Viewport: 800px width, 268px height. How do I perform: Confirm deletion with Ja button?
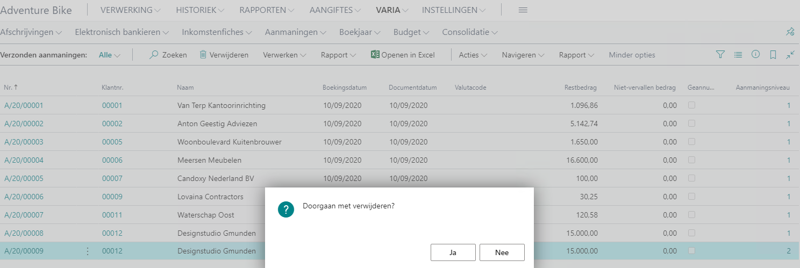click(x=453, y=252)
